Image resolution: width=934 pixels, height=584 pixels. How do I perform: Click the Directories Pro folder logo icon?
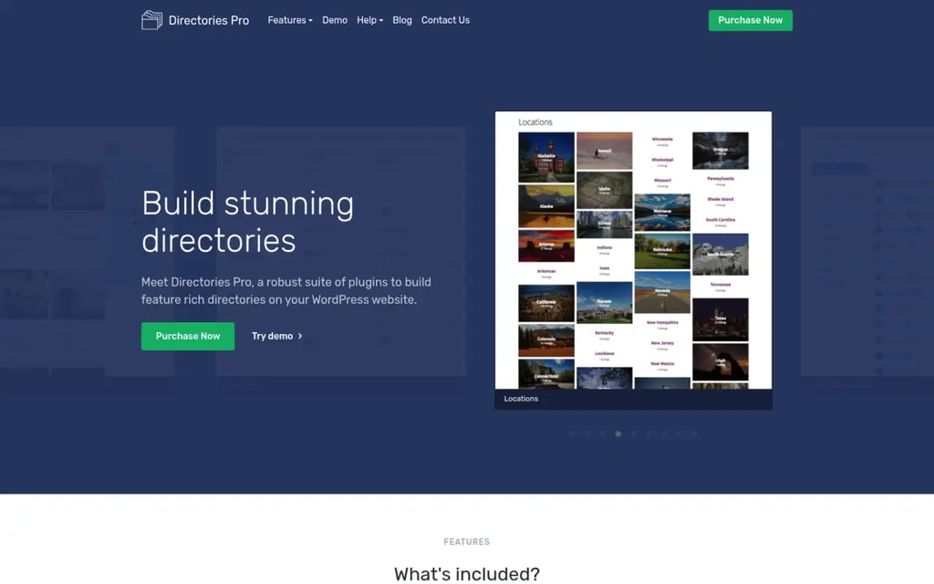pyautogui.click(x=152, y=20)
